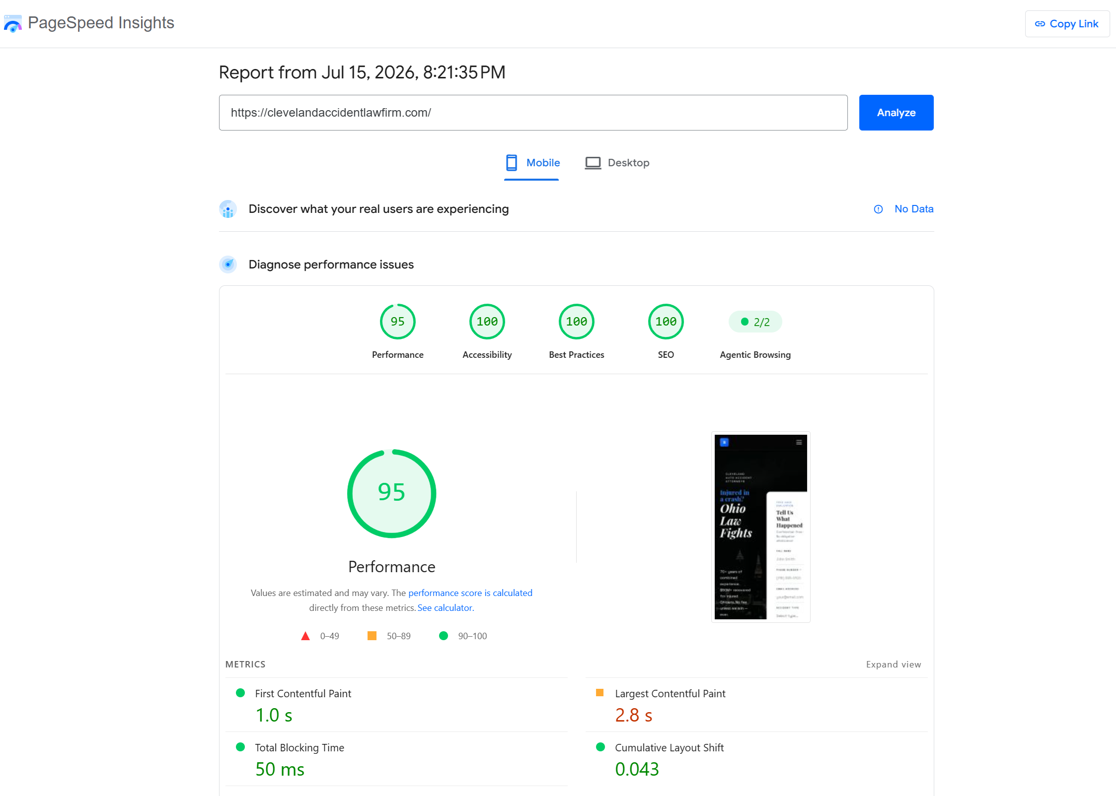
Task: Click the URL input field
Action: pos(533,113)
